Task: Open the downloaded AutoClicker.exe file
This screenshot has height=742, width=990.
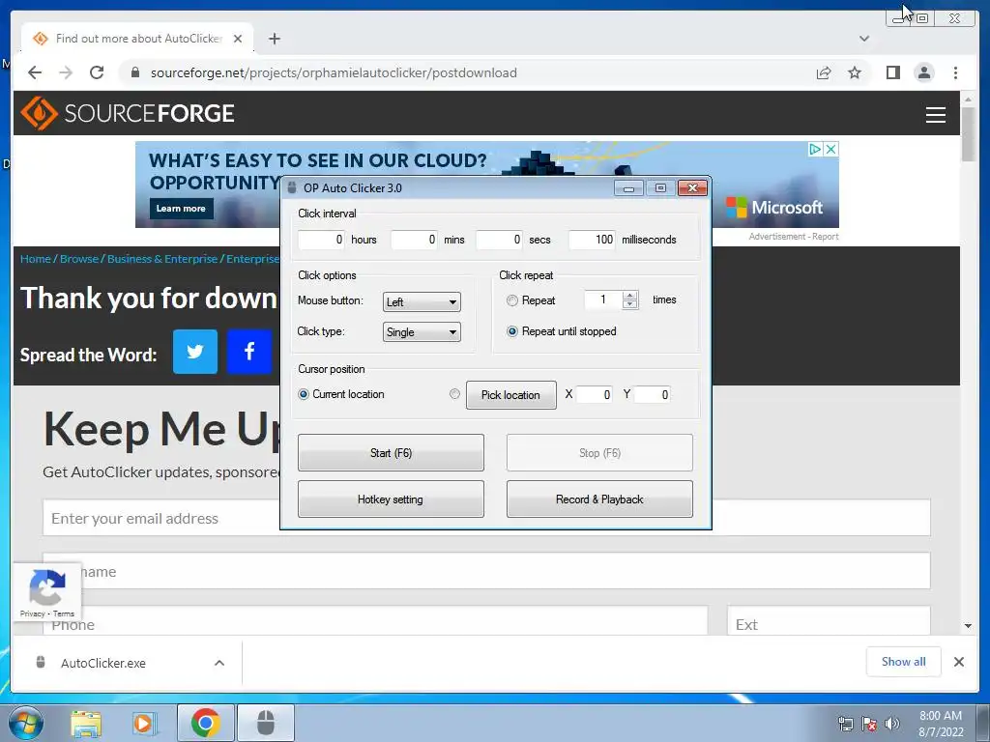Action: [102, 663]
